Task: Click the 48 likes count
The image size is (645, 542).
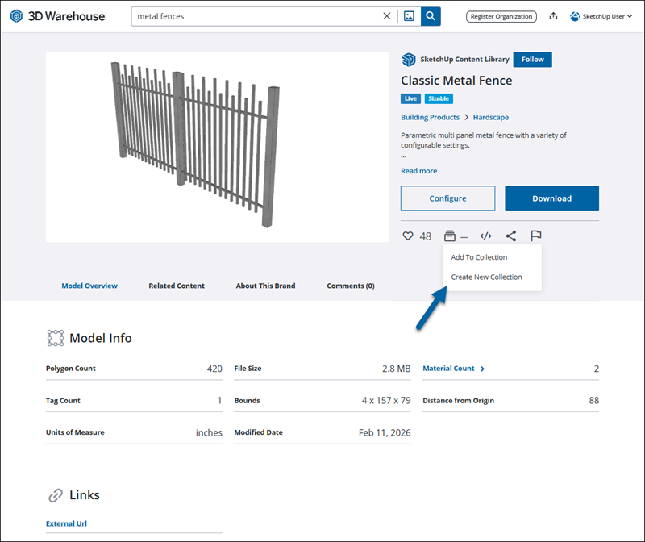Action: (426, 236)
